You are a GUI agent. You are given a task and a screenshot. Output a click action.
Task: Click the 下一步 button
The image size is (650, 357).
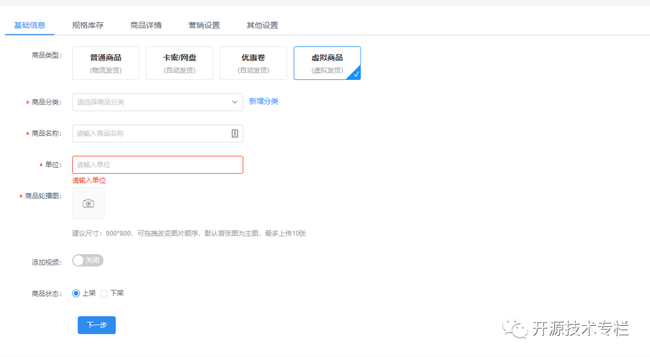[96, 325]
